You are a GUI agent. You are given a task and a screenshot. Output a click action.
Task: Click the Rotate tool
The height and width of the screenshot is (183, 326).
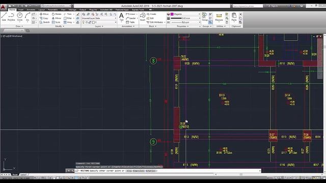point(57,14)
